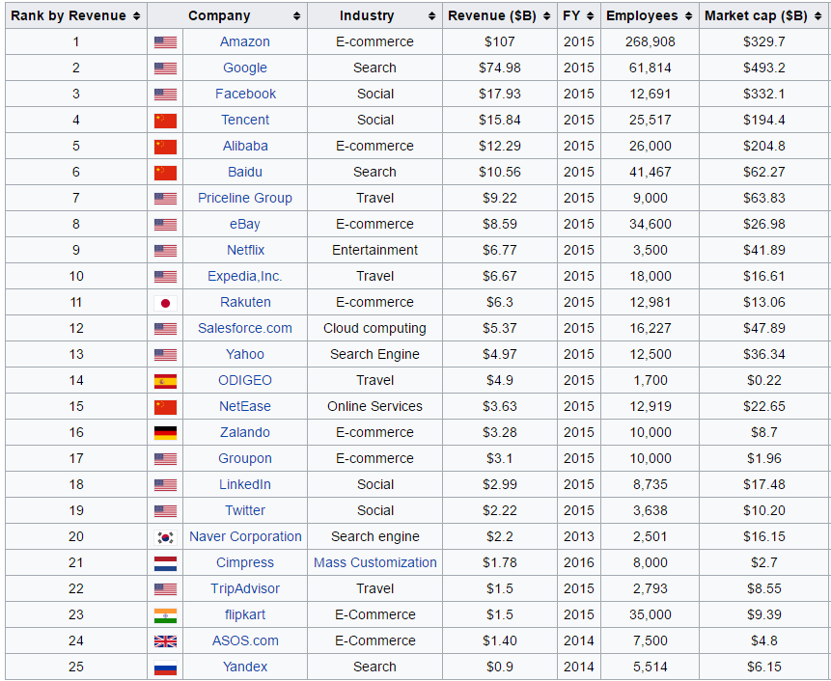This screenshot has height=681, width=831.
Task: Sort by Revenue ($B) column arrows
Action: click(x=547, y=15)
